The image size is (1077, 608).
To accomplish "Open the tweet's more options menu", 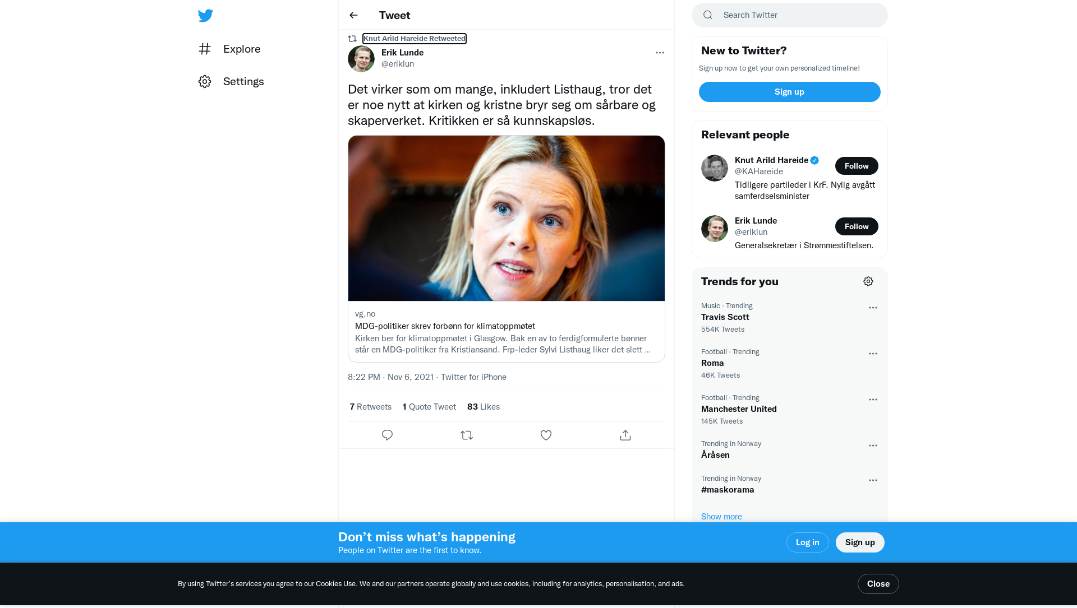I will click(x=660, y=53).
